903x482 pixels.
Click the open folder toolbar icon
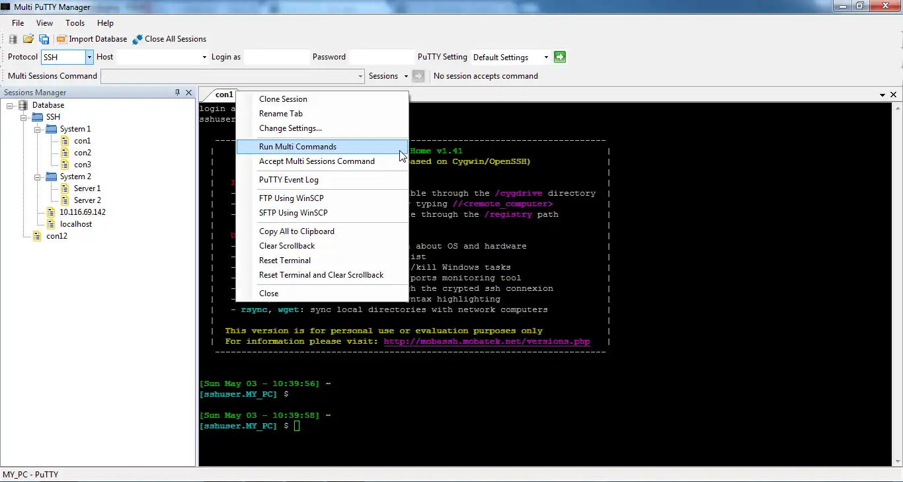pos(28,39)
